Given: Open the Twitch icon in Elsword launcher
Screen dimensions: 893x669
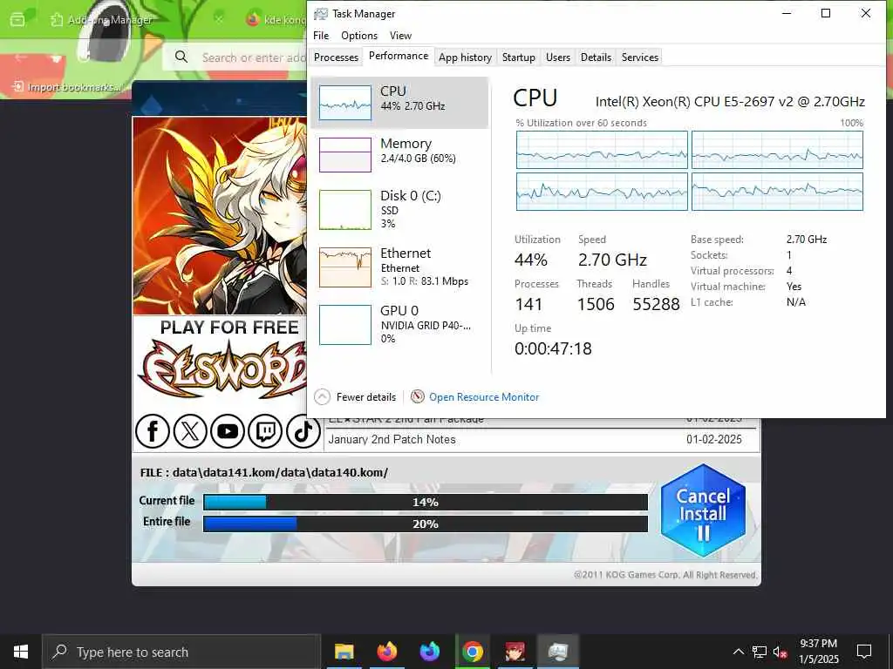Looking at the screenshot, I should [x=265, y=431].
